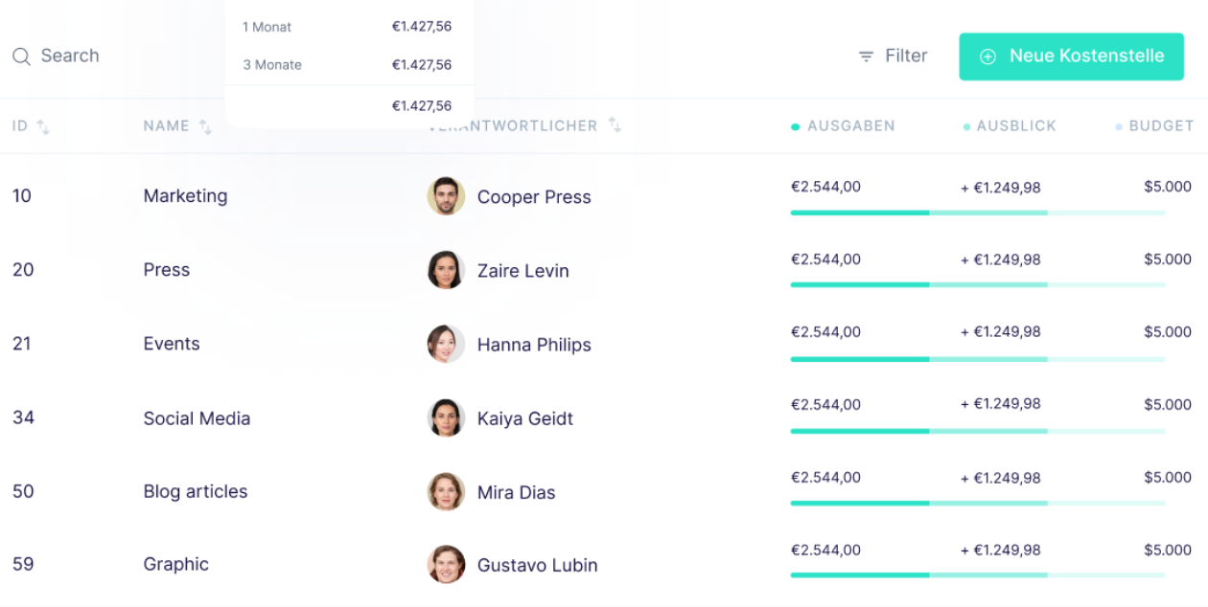Sort by ID column arrows
This screenshot has width=1208, height=607.
[x=43, y=126]
